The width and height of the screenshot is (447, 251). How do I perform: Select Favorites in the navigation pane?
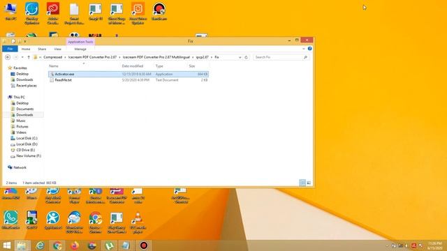(x=20, y=68)
